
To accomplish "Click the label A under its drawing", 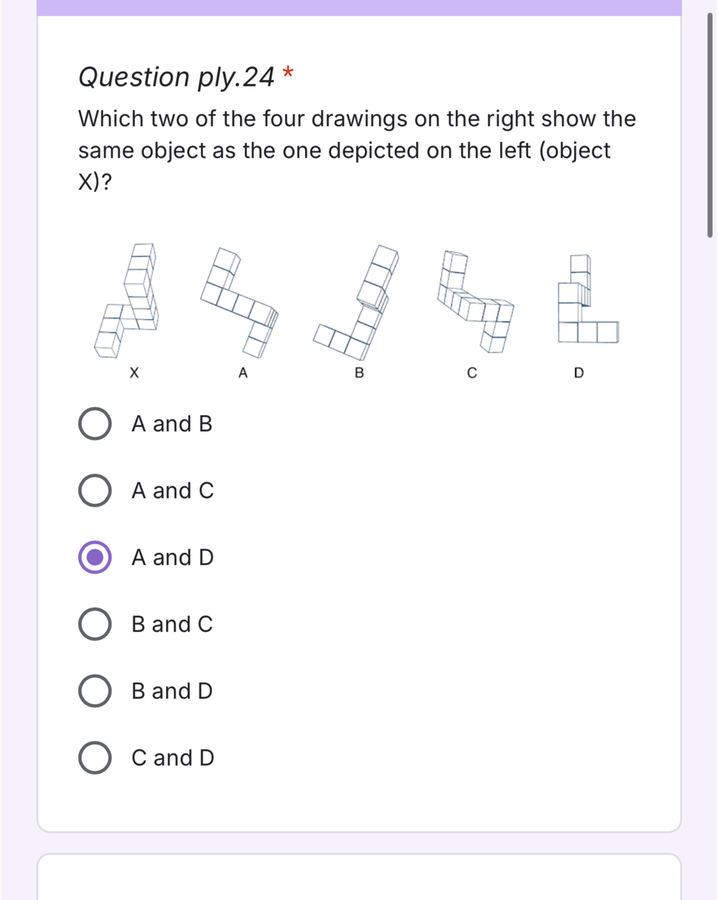I will [x=242, y=373].
